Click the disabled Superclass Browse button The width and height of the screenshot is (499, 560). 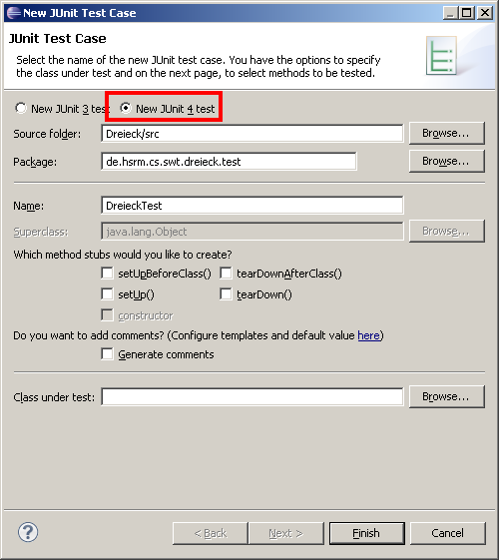447,231
